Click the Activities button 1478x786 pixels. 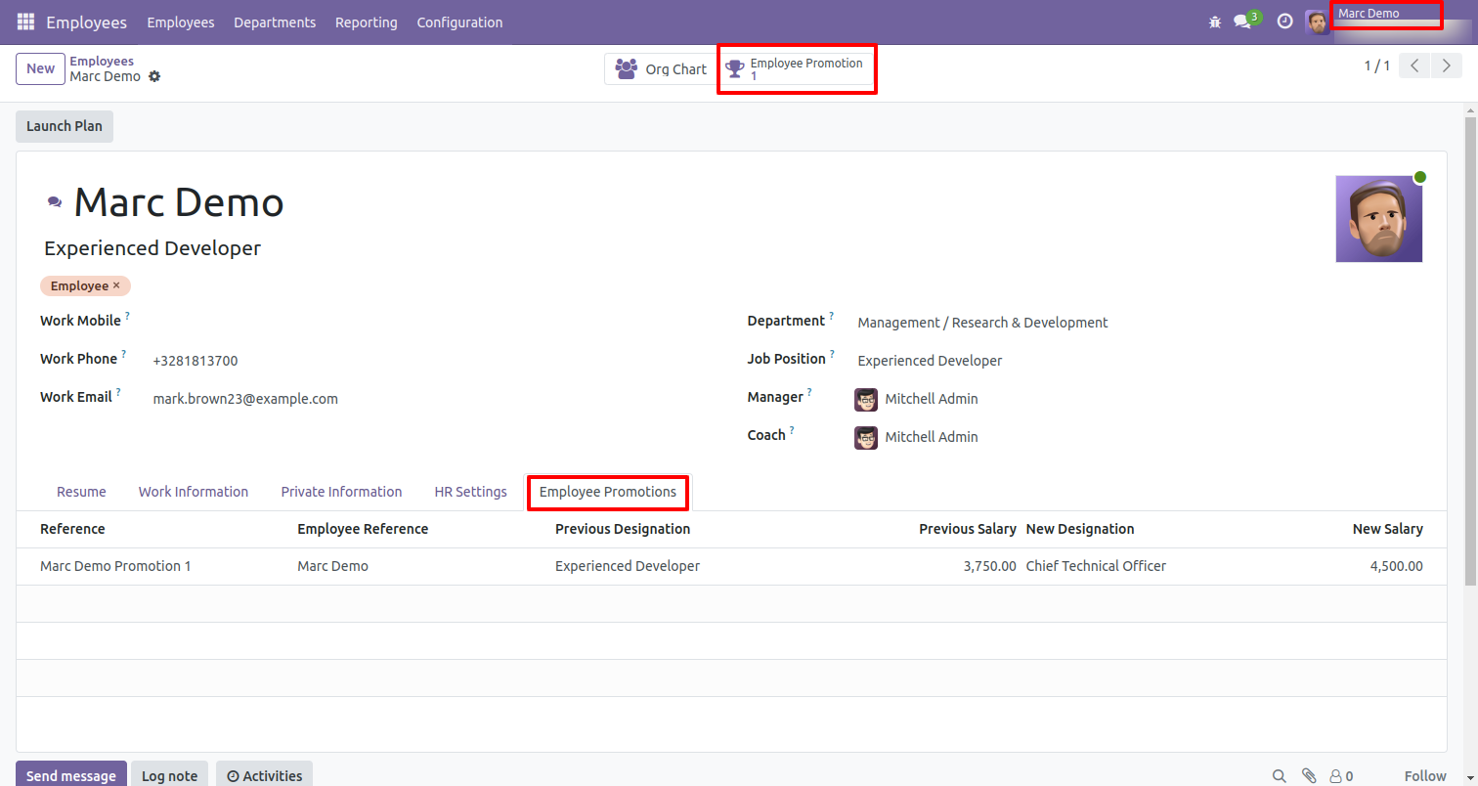pos(264,775)
